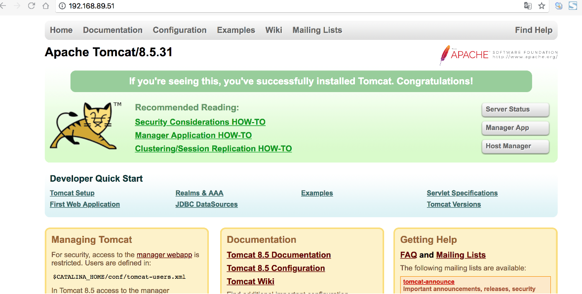This screenshot has width=582, height=294.
Task: Click the Documentation box heading
Action: pos(261,239)
